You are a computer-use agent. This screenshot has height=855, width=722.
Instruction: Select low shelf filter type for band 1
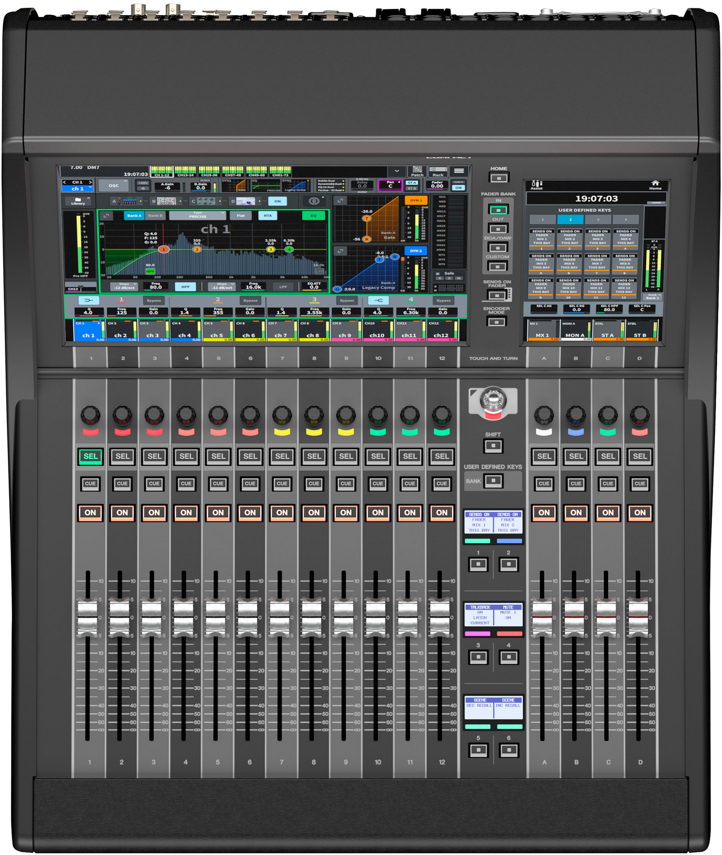pos(89,301)
